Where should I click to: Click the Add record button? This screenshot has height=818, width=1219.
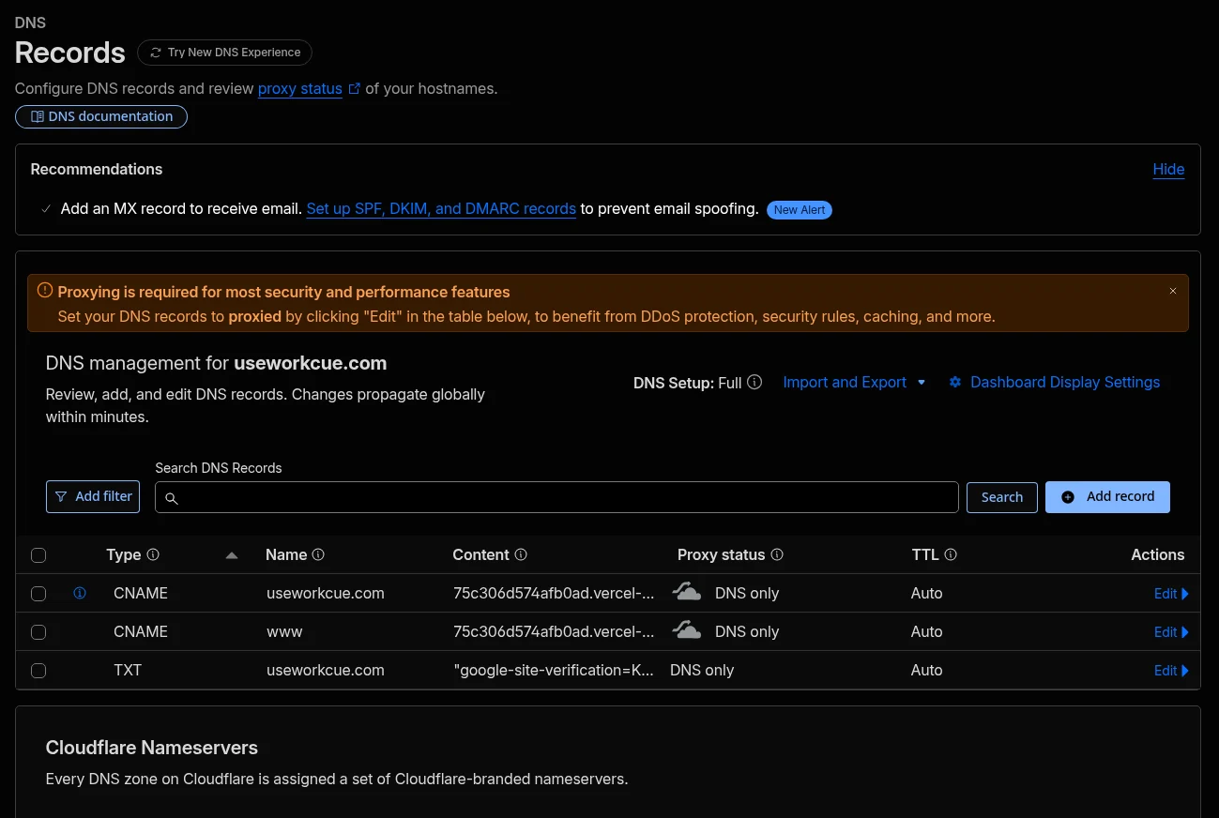point(1107,496)
